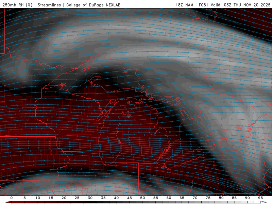Select the 'F081' forecast hour label

(x=204, y=5)
